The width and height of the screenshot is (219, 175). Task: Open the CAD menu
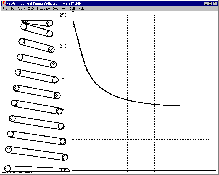(31, 9)
